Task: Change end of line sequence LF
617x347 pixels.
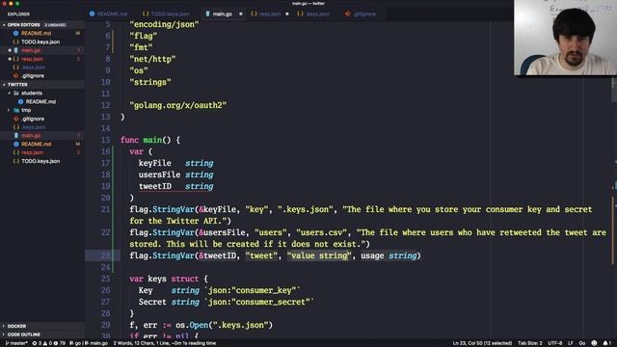Action: 570,343
